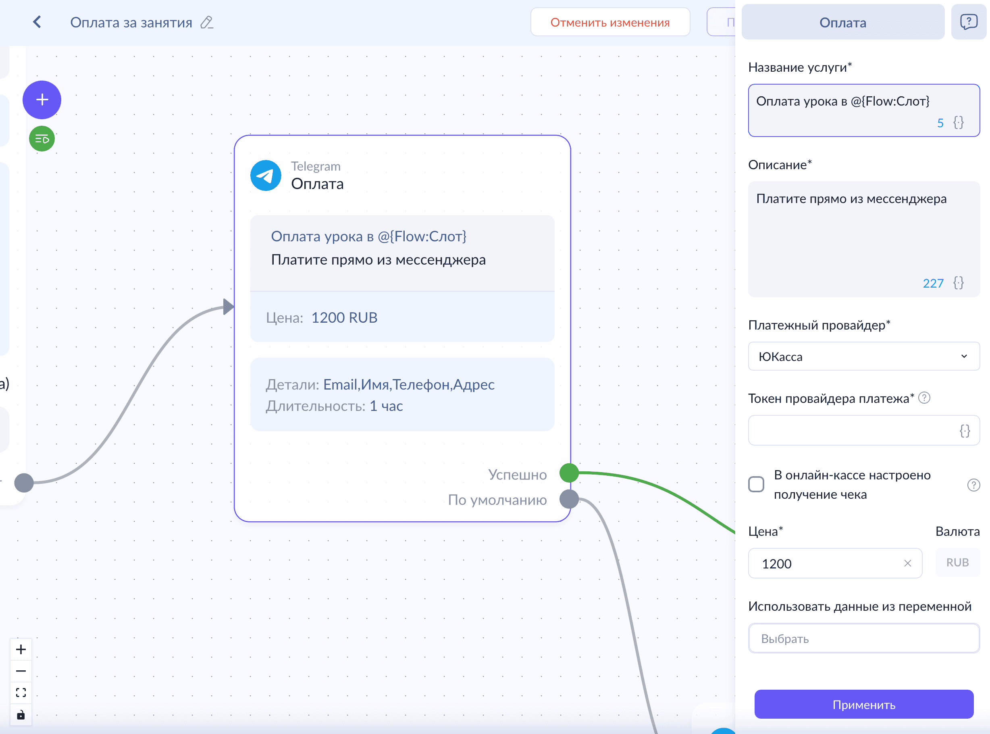Click Успешно output label
Image resolution: width=990 pixels, height=734 pixels.
[518, 475]
